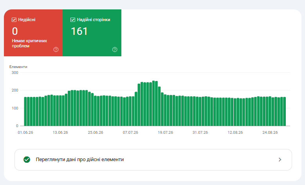
Task: Open help icon on green Надійні сторінки card
Action: (115, 50)
